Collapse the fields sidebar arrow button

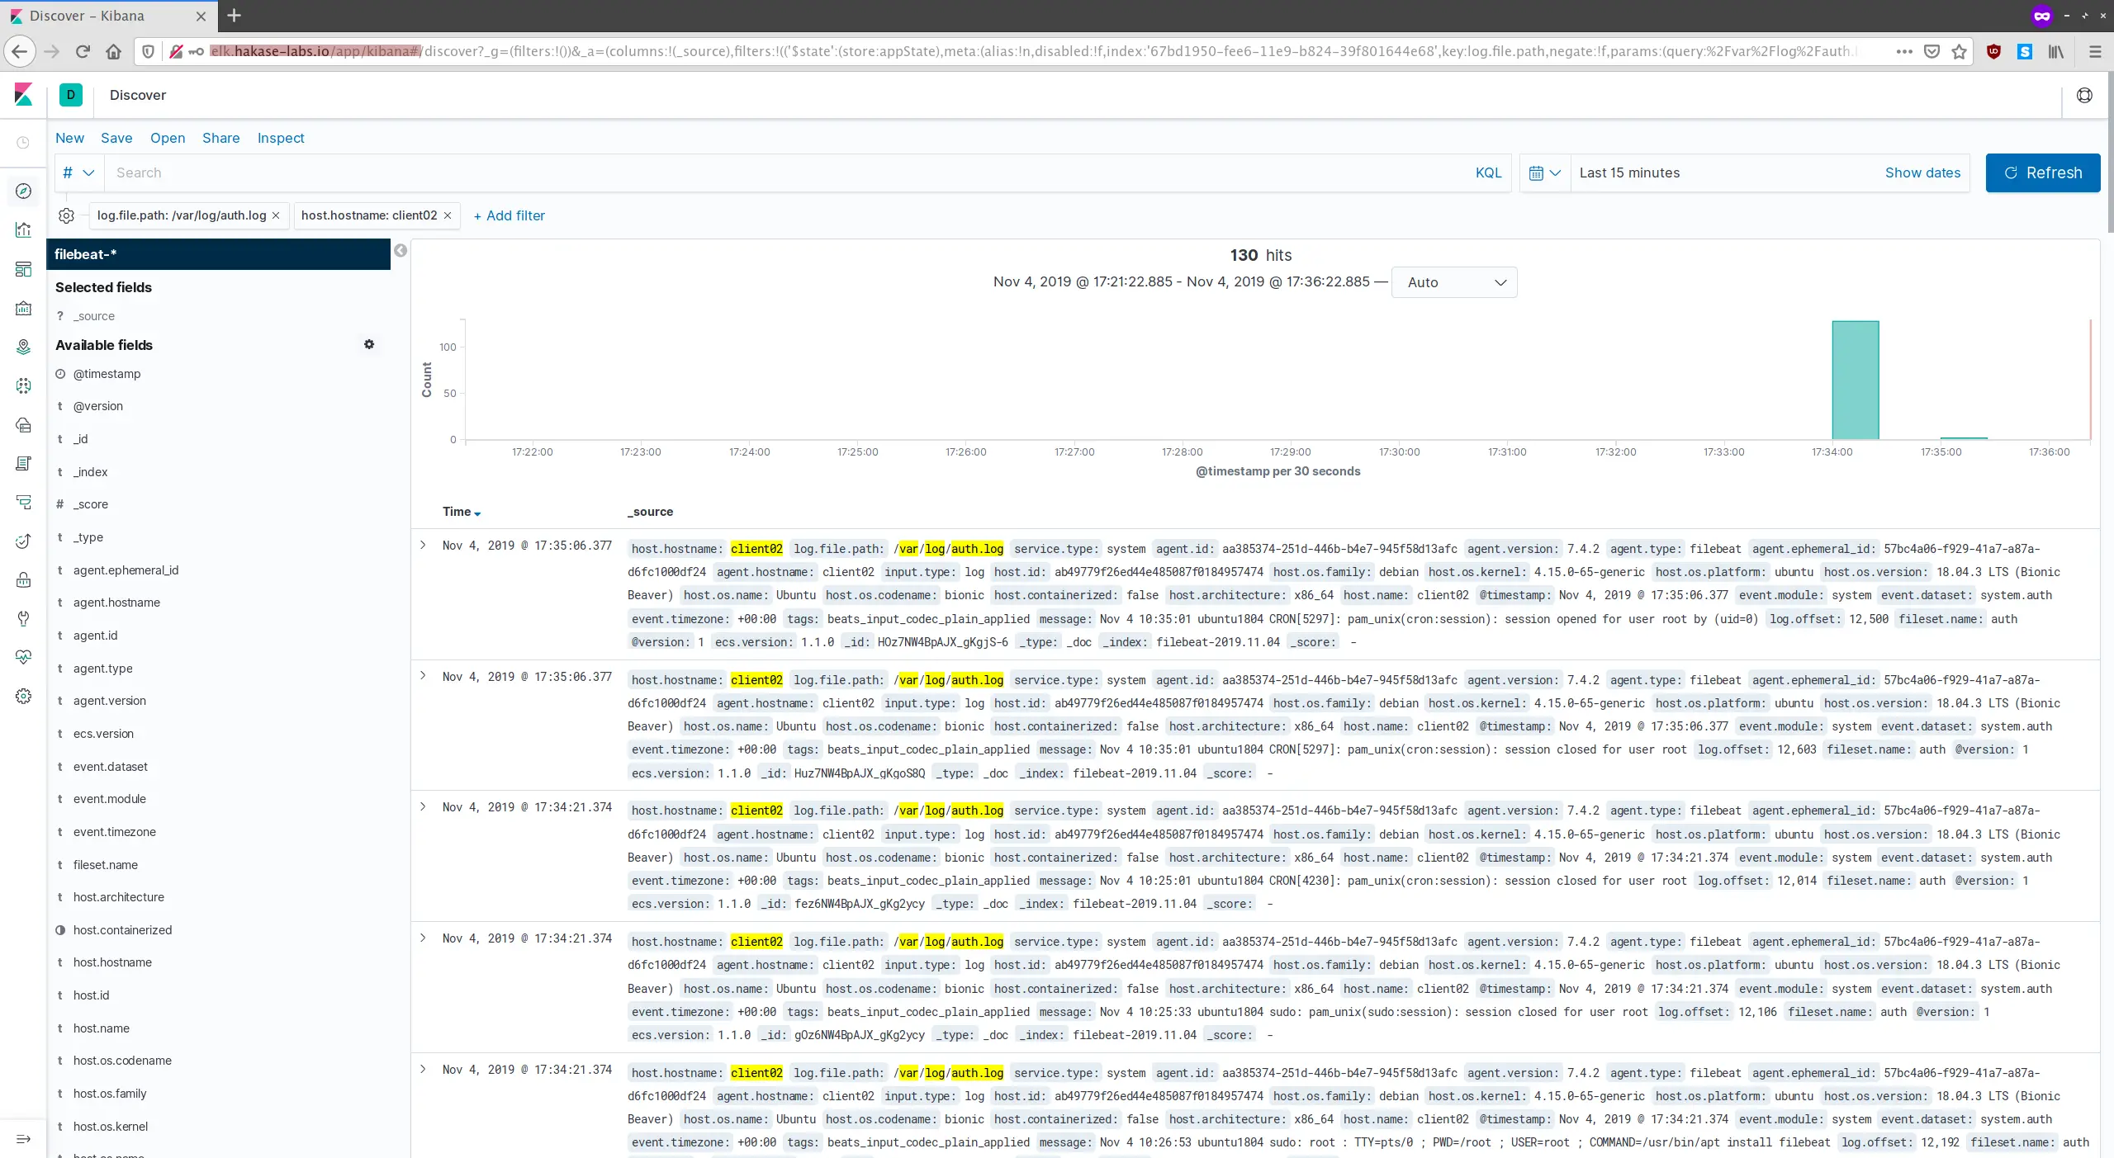click(x=401, y=251)
